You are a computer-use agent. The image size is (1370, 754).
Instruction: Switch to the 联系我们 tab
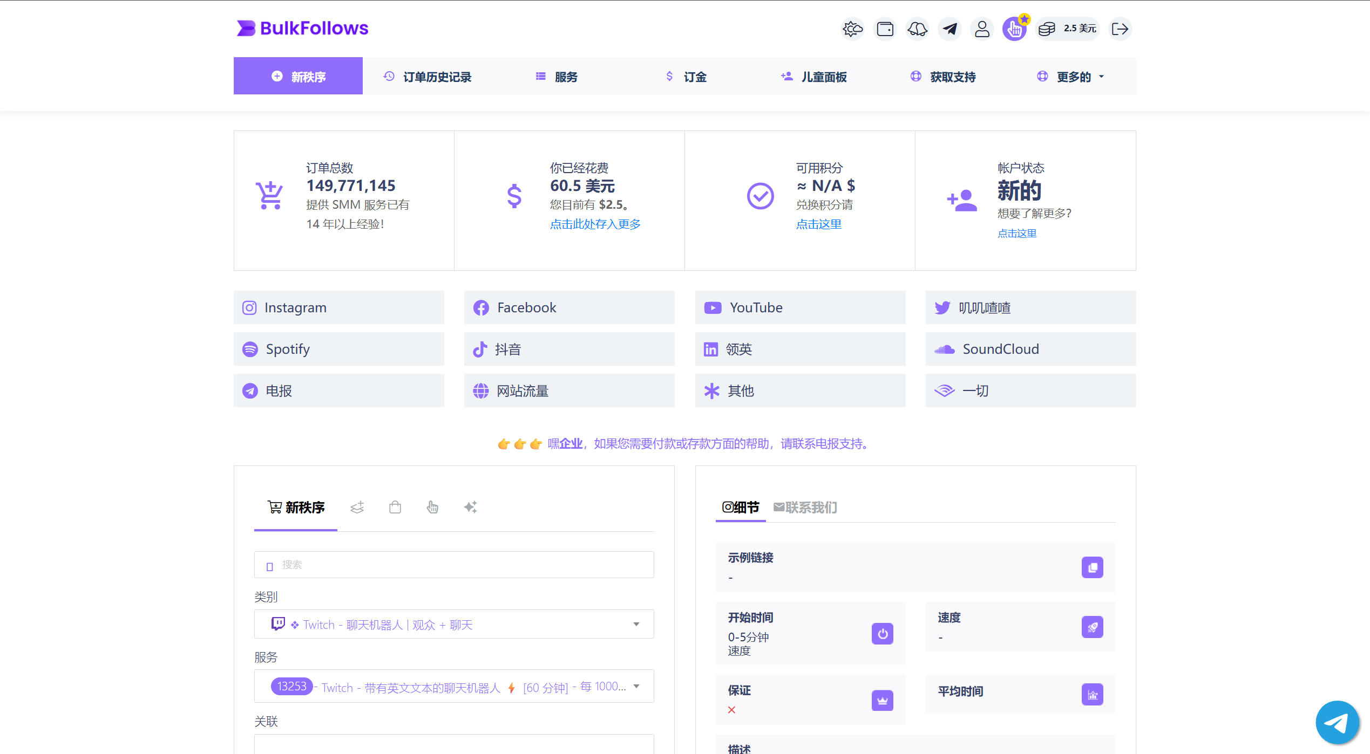[x=805, y=508]
